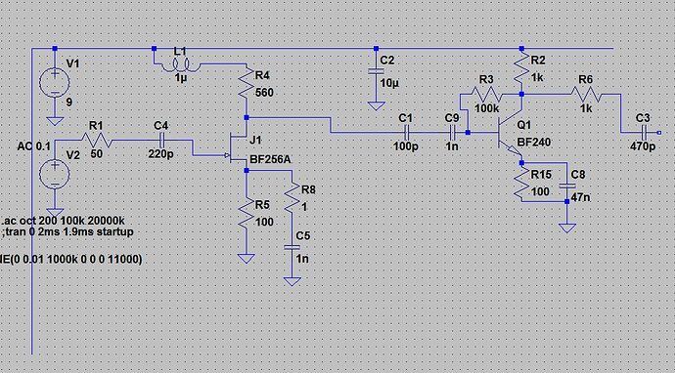
Task: Click the .ac oct simulation directive text
Action: click(64, 222)
